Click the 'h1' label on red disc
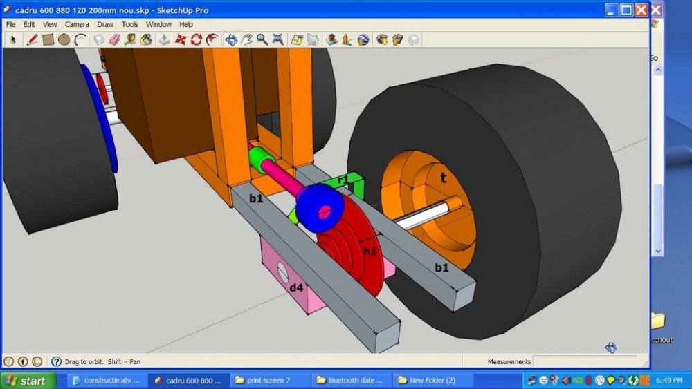This screenshot has height=389, width=692. pyautogui.click(x=370, y=251)
